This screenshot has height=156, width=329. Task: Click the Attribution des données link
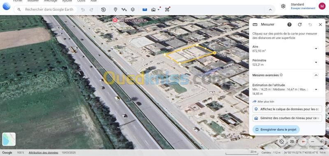point(44,153)
